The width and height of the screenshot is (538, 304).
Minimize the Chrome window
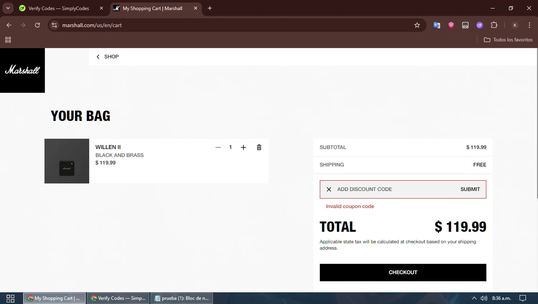(492, 8)
